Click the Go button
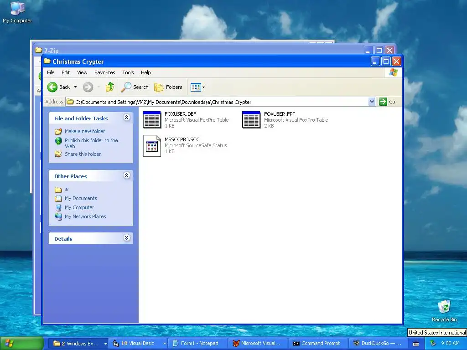 click(x=387, y=102)
